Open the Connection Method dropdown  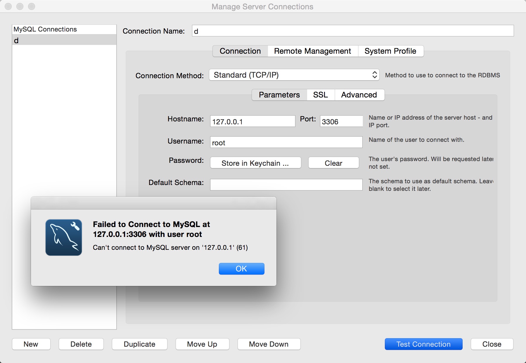(x=294, y=75)
